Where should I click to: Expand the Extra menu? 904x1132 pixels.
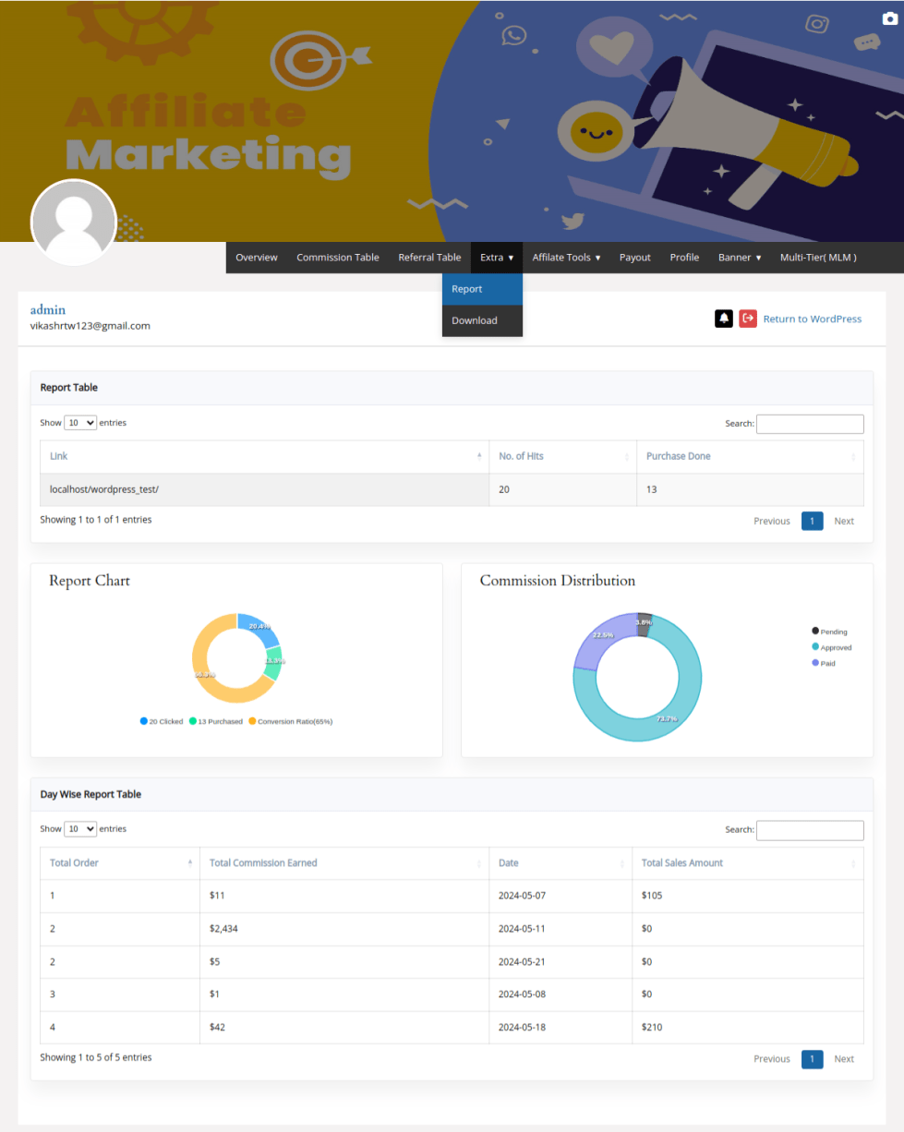(497, 258)
